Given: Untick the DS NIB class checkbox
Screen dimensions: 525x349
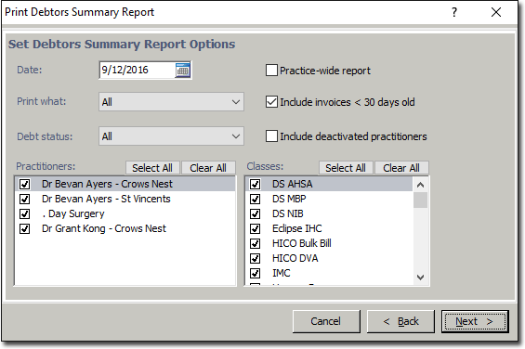Looking at the screenshot, I should (256, 213).
